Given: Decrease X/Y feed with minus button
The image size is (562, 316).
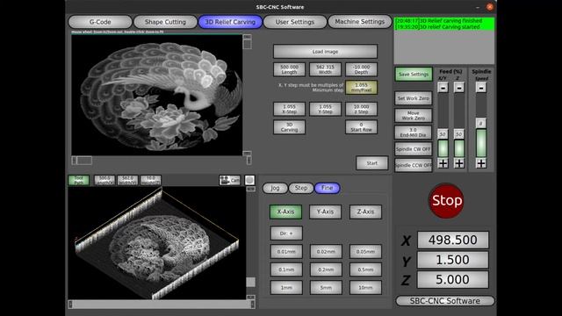Looking at the screenshot, I should pyautogui.click(x=443, y=88).
